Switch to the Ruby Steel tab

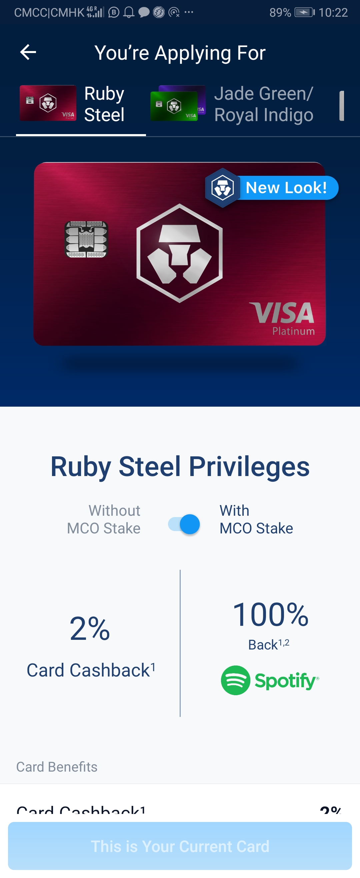click(81, 104)
